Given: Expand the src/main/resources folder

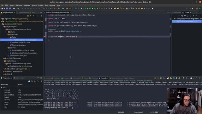Looking at the screenshot, I should (x=3, y=58).
